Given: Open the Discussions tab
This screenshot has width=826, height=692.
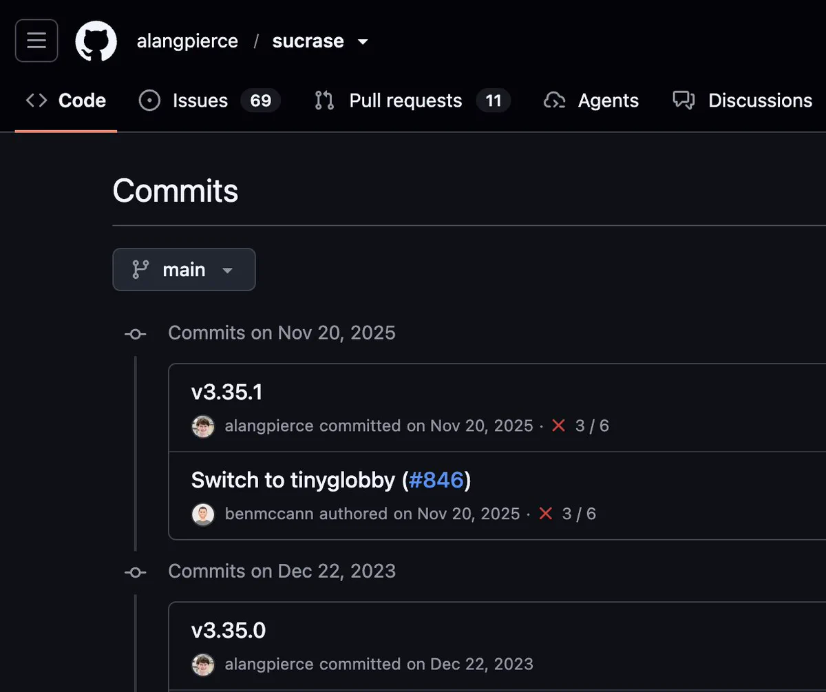Looking at the screenshot, I should pyautogui.click(x=743, y=101).
